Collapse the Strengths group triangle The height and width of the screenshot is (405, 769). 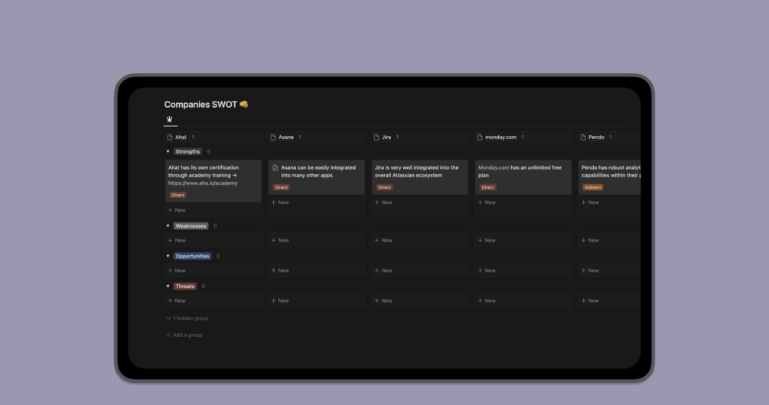(168, 152)
